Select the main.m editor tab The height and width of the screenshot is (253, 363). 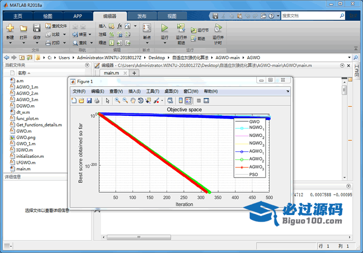point(111,73)
